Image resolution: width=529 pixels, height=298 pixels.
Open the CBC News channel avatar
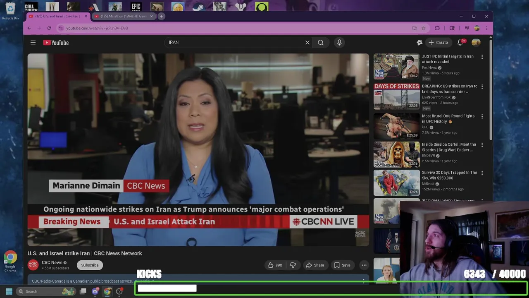point(33,265)
